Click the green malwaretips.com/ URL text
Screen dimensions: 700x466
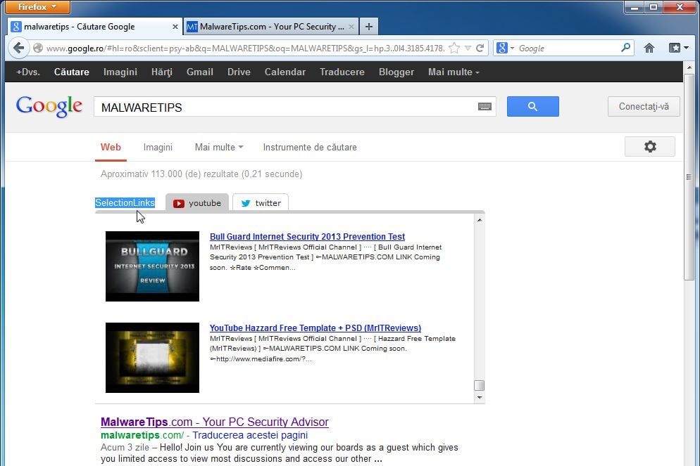(x=142, y=435)
